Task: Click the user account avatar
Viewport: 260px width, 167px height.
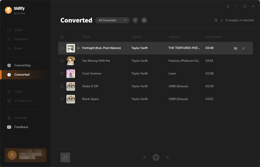Action: [x=12, y=155]
